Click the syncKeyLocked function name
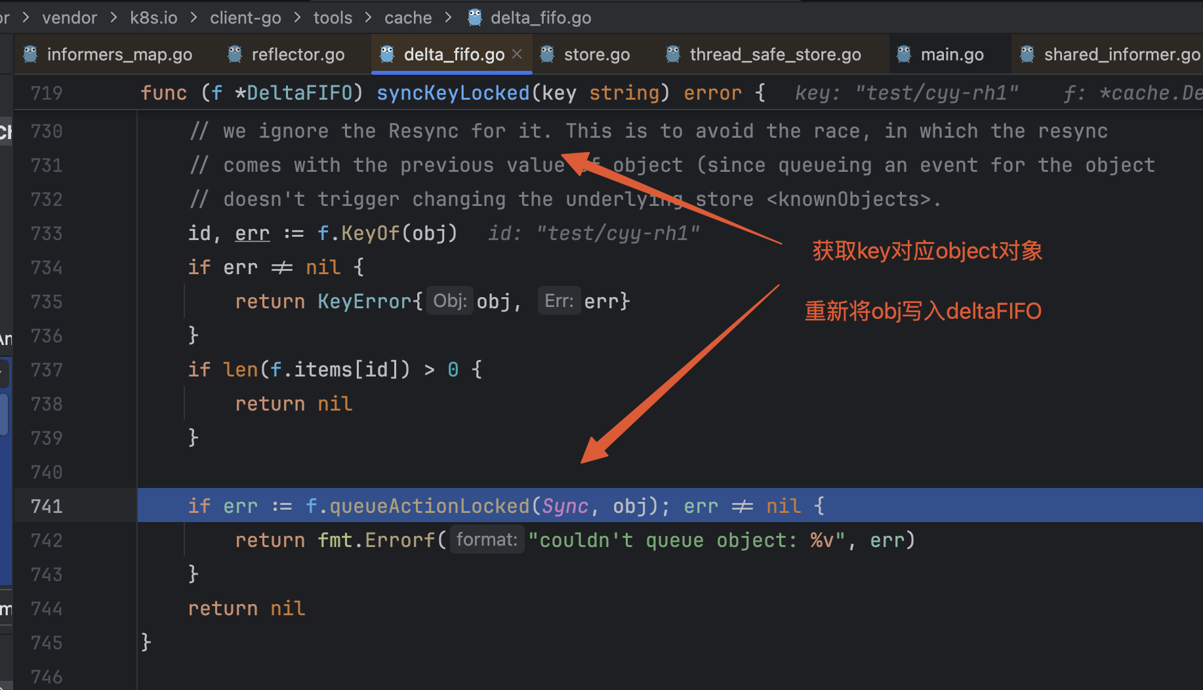The width and height of the screenshot is (1203, 690). (453, 93)
